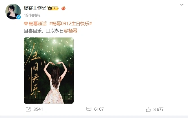Enlarge the 生日快乐 birthday poster image
The width and height of the screenshot is (188, 118).
pyautogui.click(x=49, y=71)
